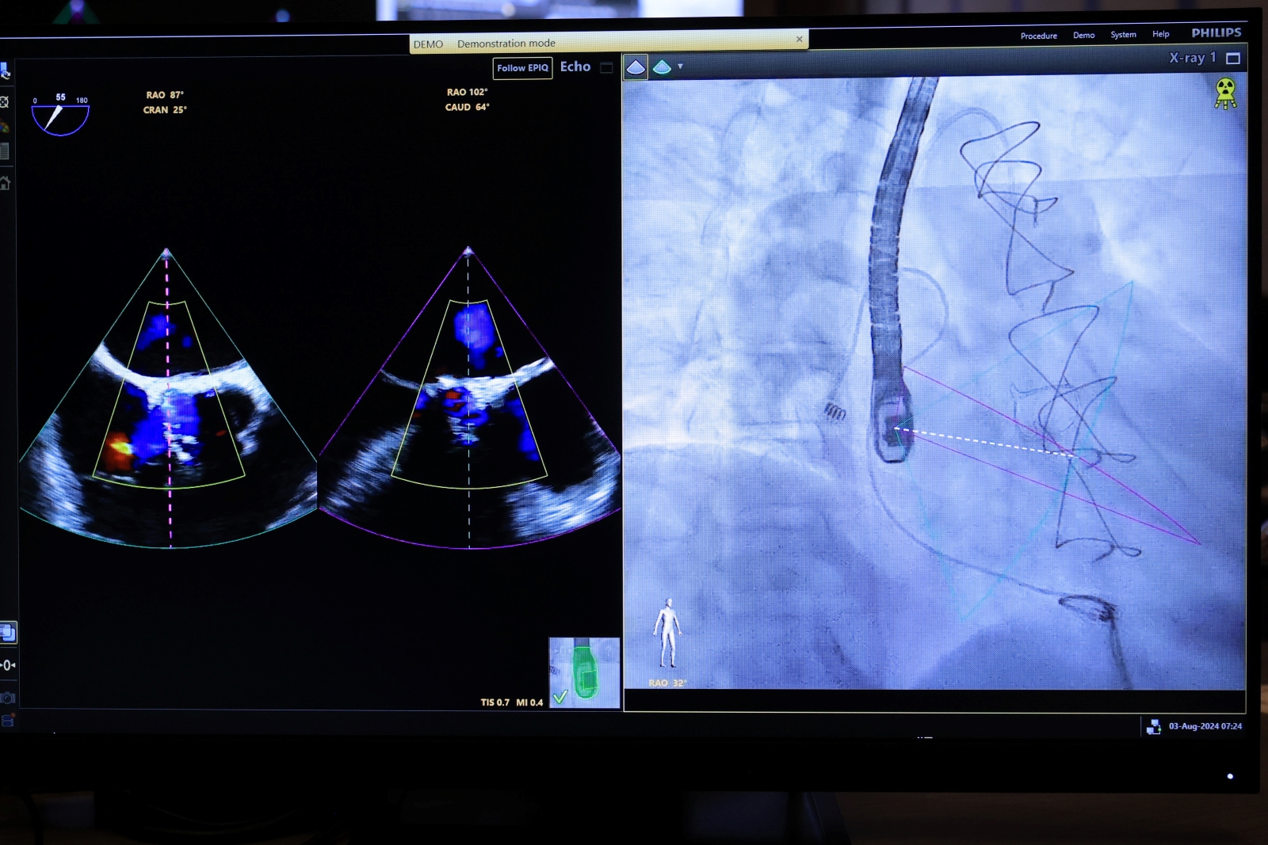Maximize the Echo viewport
1268x845 pixels.
(606, 68)
